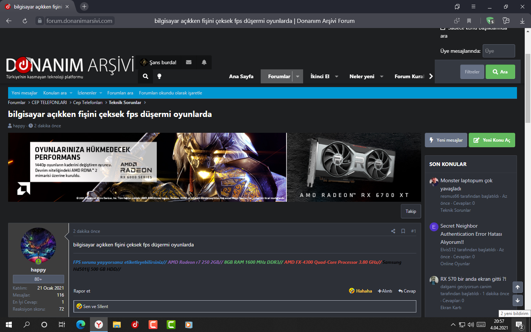Click Cevap to reply to the post

[x=407, y=291]
